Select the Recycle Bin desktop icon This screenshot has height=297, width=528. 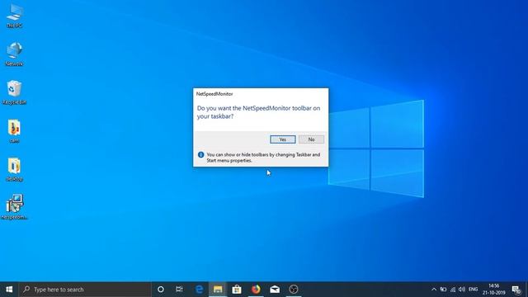click(14, 92)
